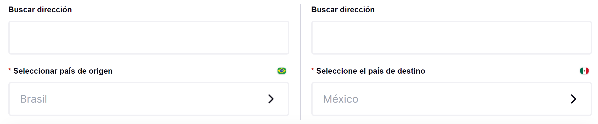
Task: Open the México destination country dropdown
Action: point(451,99)
